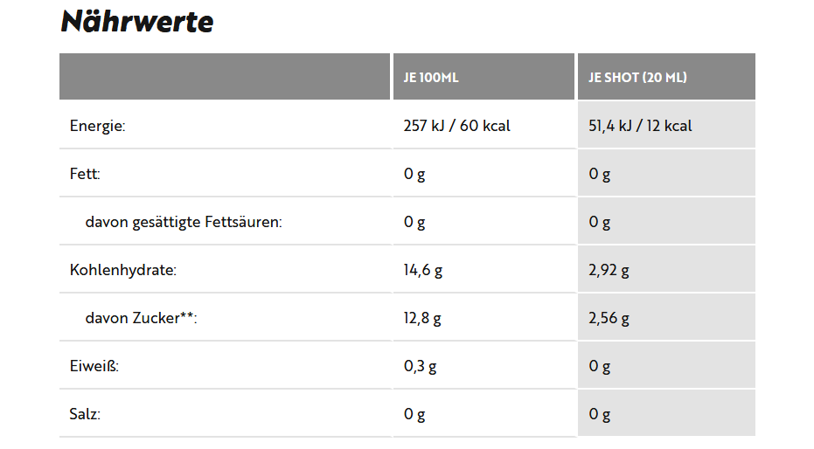
Task: Click the Salz row label
Action: tap(85, 414)
